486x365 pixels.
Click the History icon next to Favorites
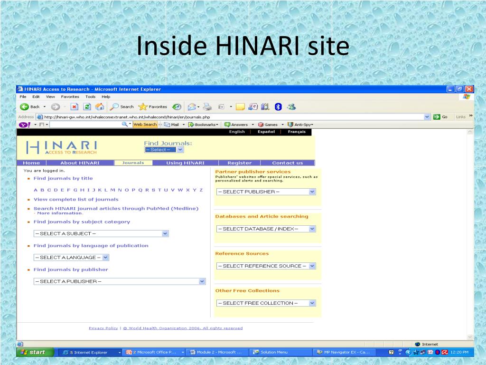point(177,107)
